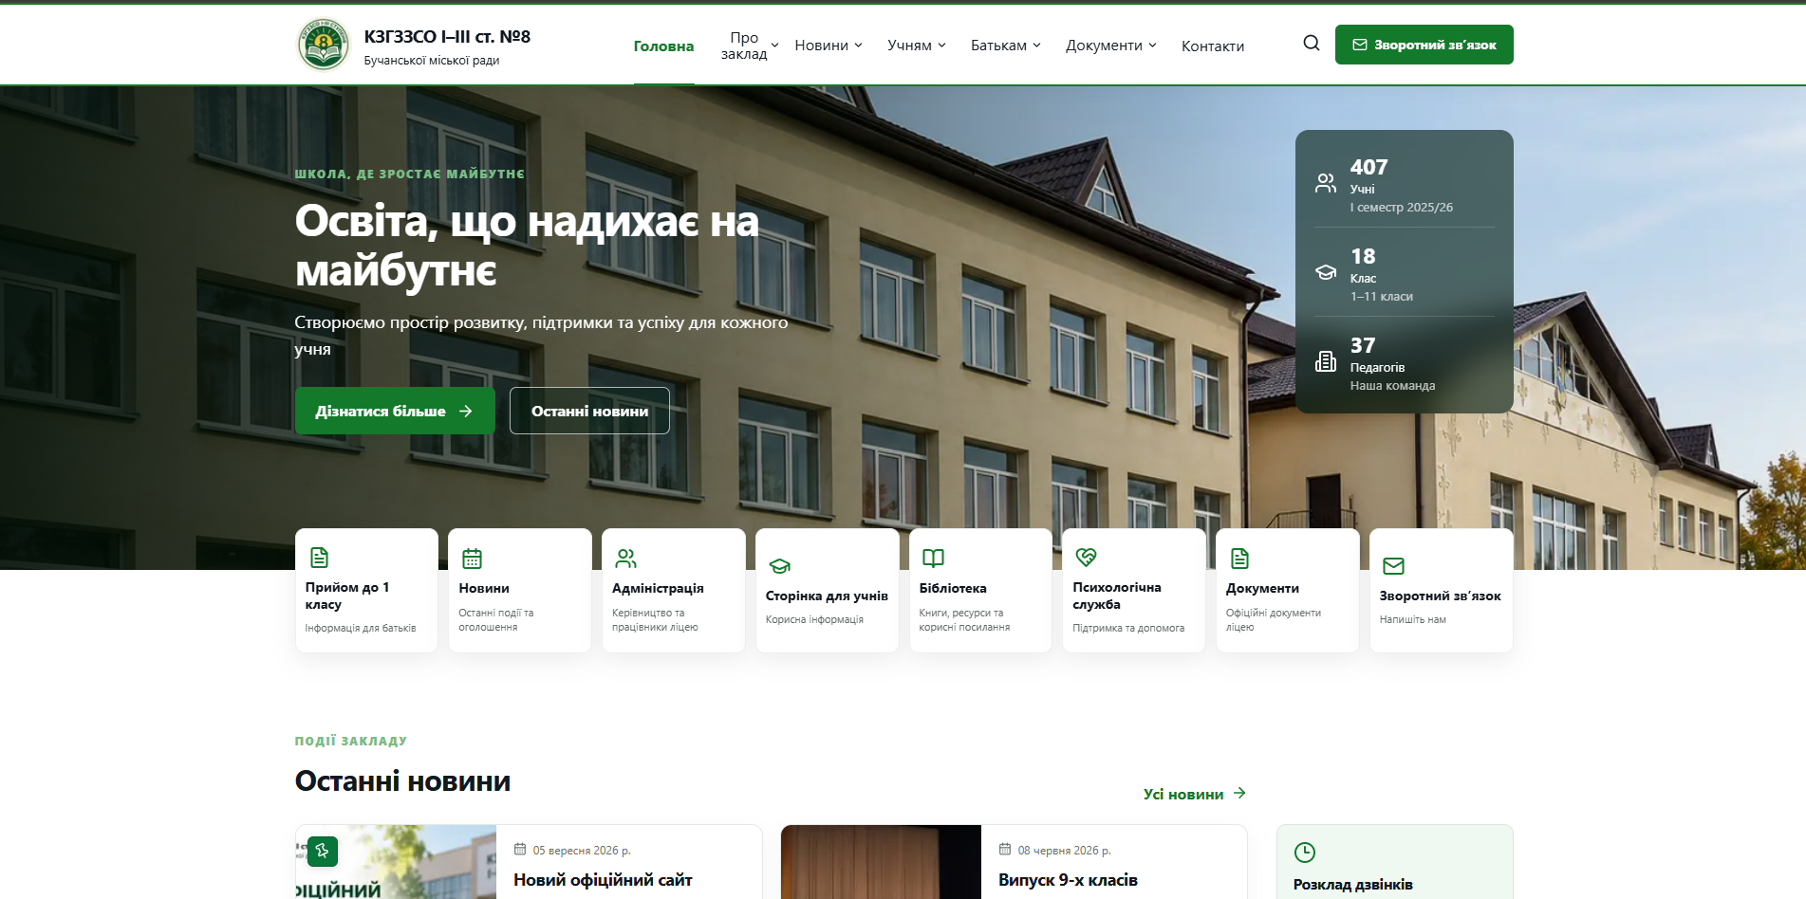The height and width of the screenshot is (899, 1806).
Task: Go to the Головна tab
Action: (x=663, y=46)
